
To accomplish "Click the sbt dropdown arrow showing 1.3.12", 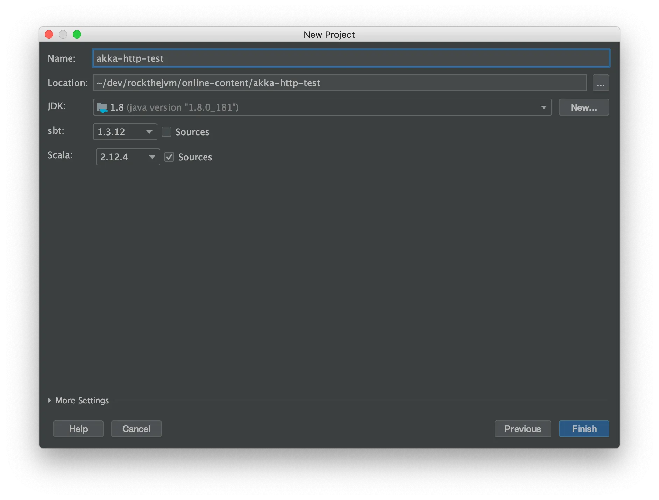I will click(x=149, y=132).
